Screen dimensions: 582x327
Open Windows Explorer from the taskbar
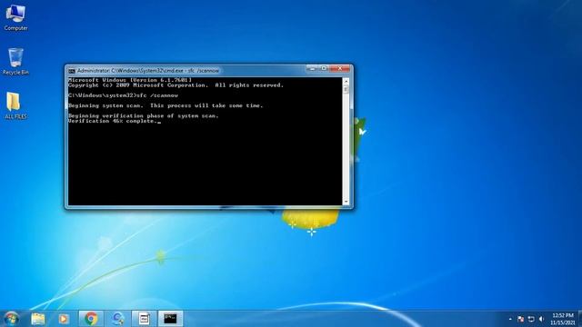click(x=38, y=319)
